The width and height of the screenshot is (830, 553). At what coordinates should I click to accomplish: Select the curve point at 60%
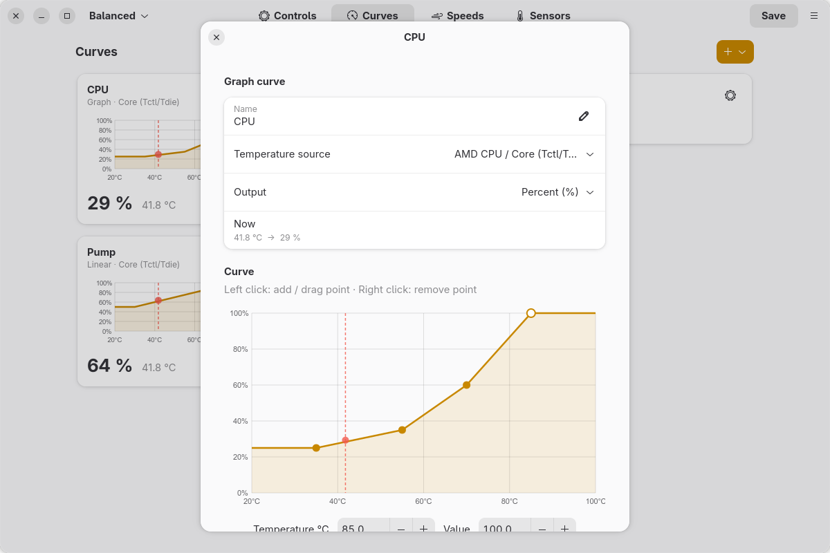pos(467,385)
